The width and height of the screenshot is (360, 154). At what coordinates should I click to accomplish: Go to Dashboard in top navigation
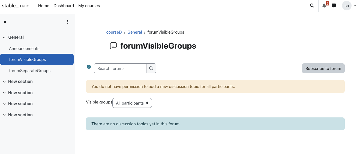coord(64,6)
